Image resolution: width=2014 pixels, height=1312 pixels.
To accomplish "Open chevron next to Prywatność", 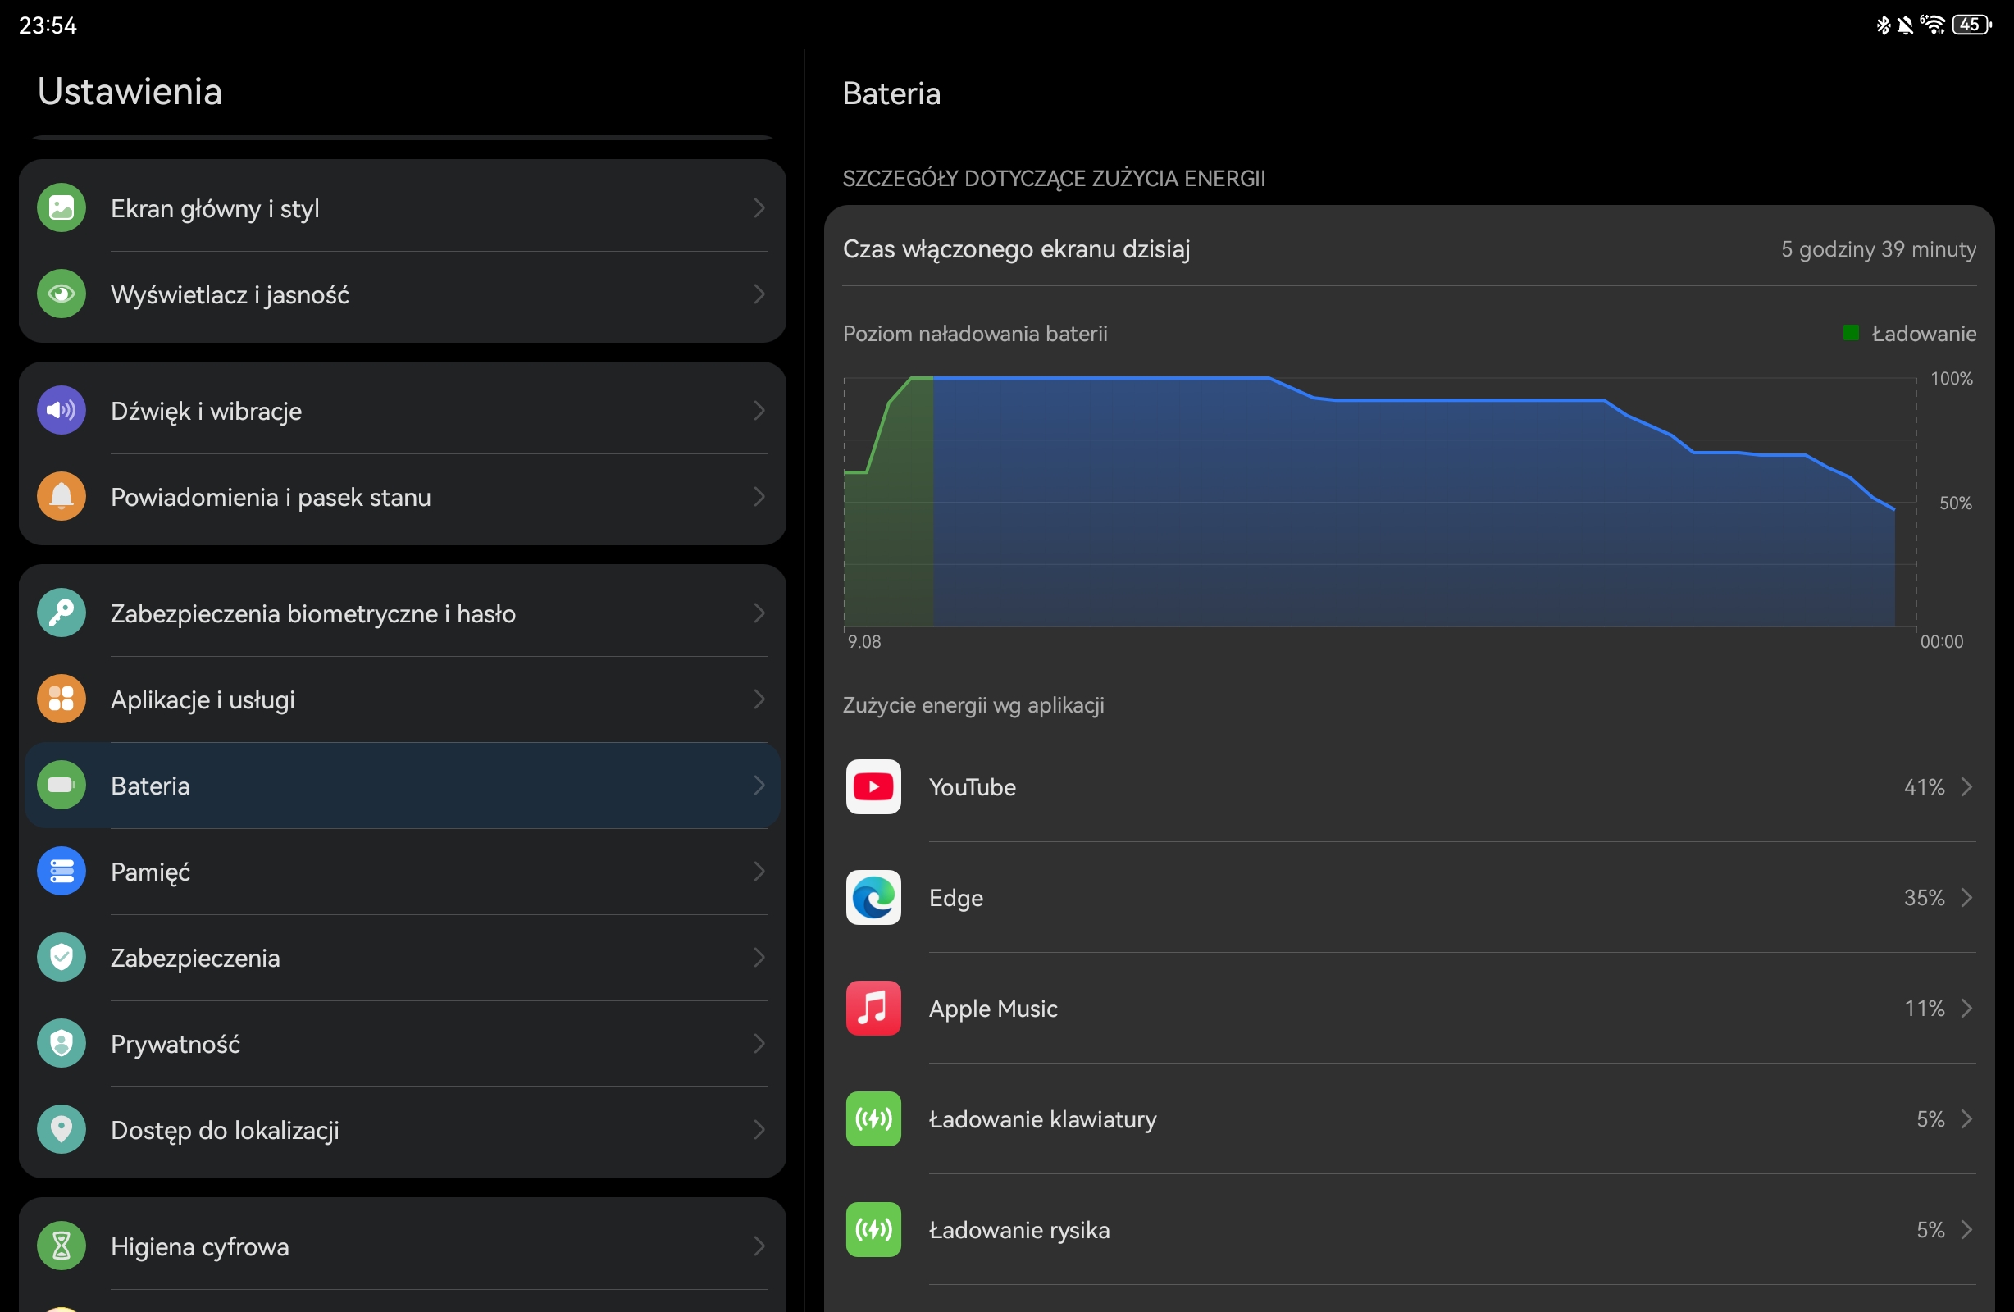I will click(759, 1044).
